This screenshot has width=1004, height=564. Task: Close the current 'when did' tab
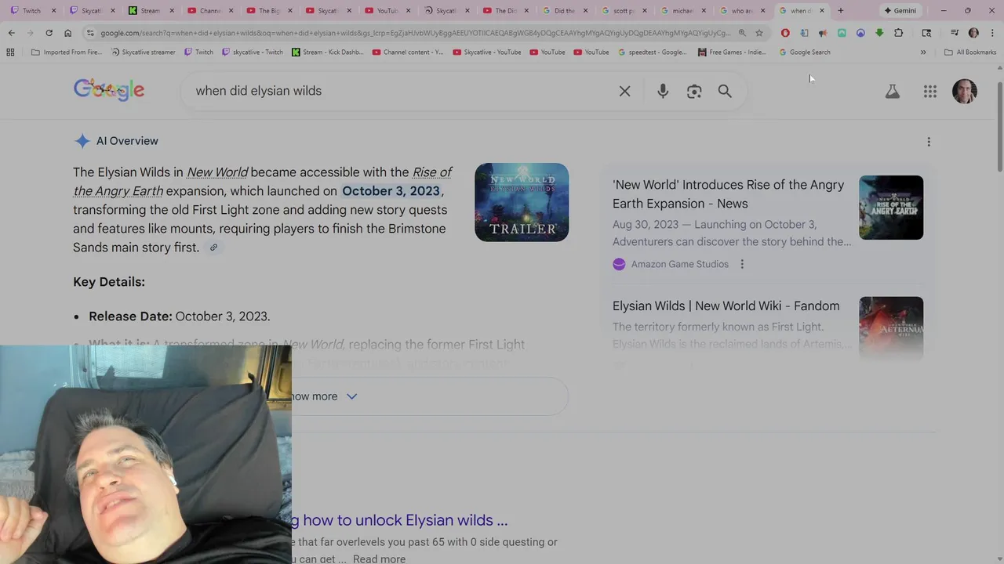(821, 10)
